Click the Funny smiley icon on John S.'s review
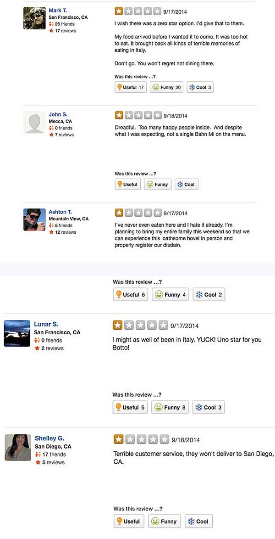The height and width of the screenshot is (539, 275). [150, 184]
